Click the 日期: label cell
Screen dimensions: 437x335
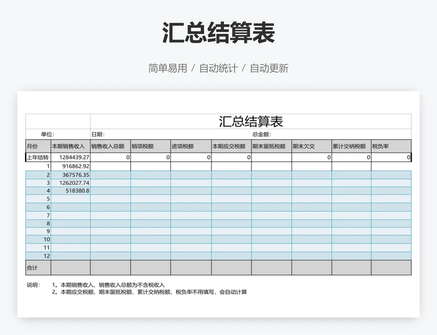click(98, 134)
